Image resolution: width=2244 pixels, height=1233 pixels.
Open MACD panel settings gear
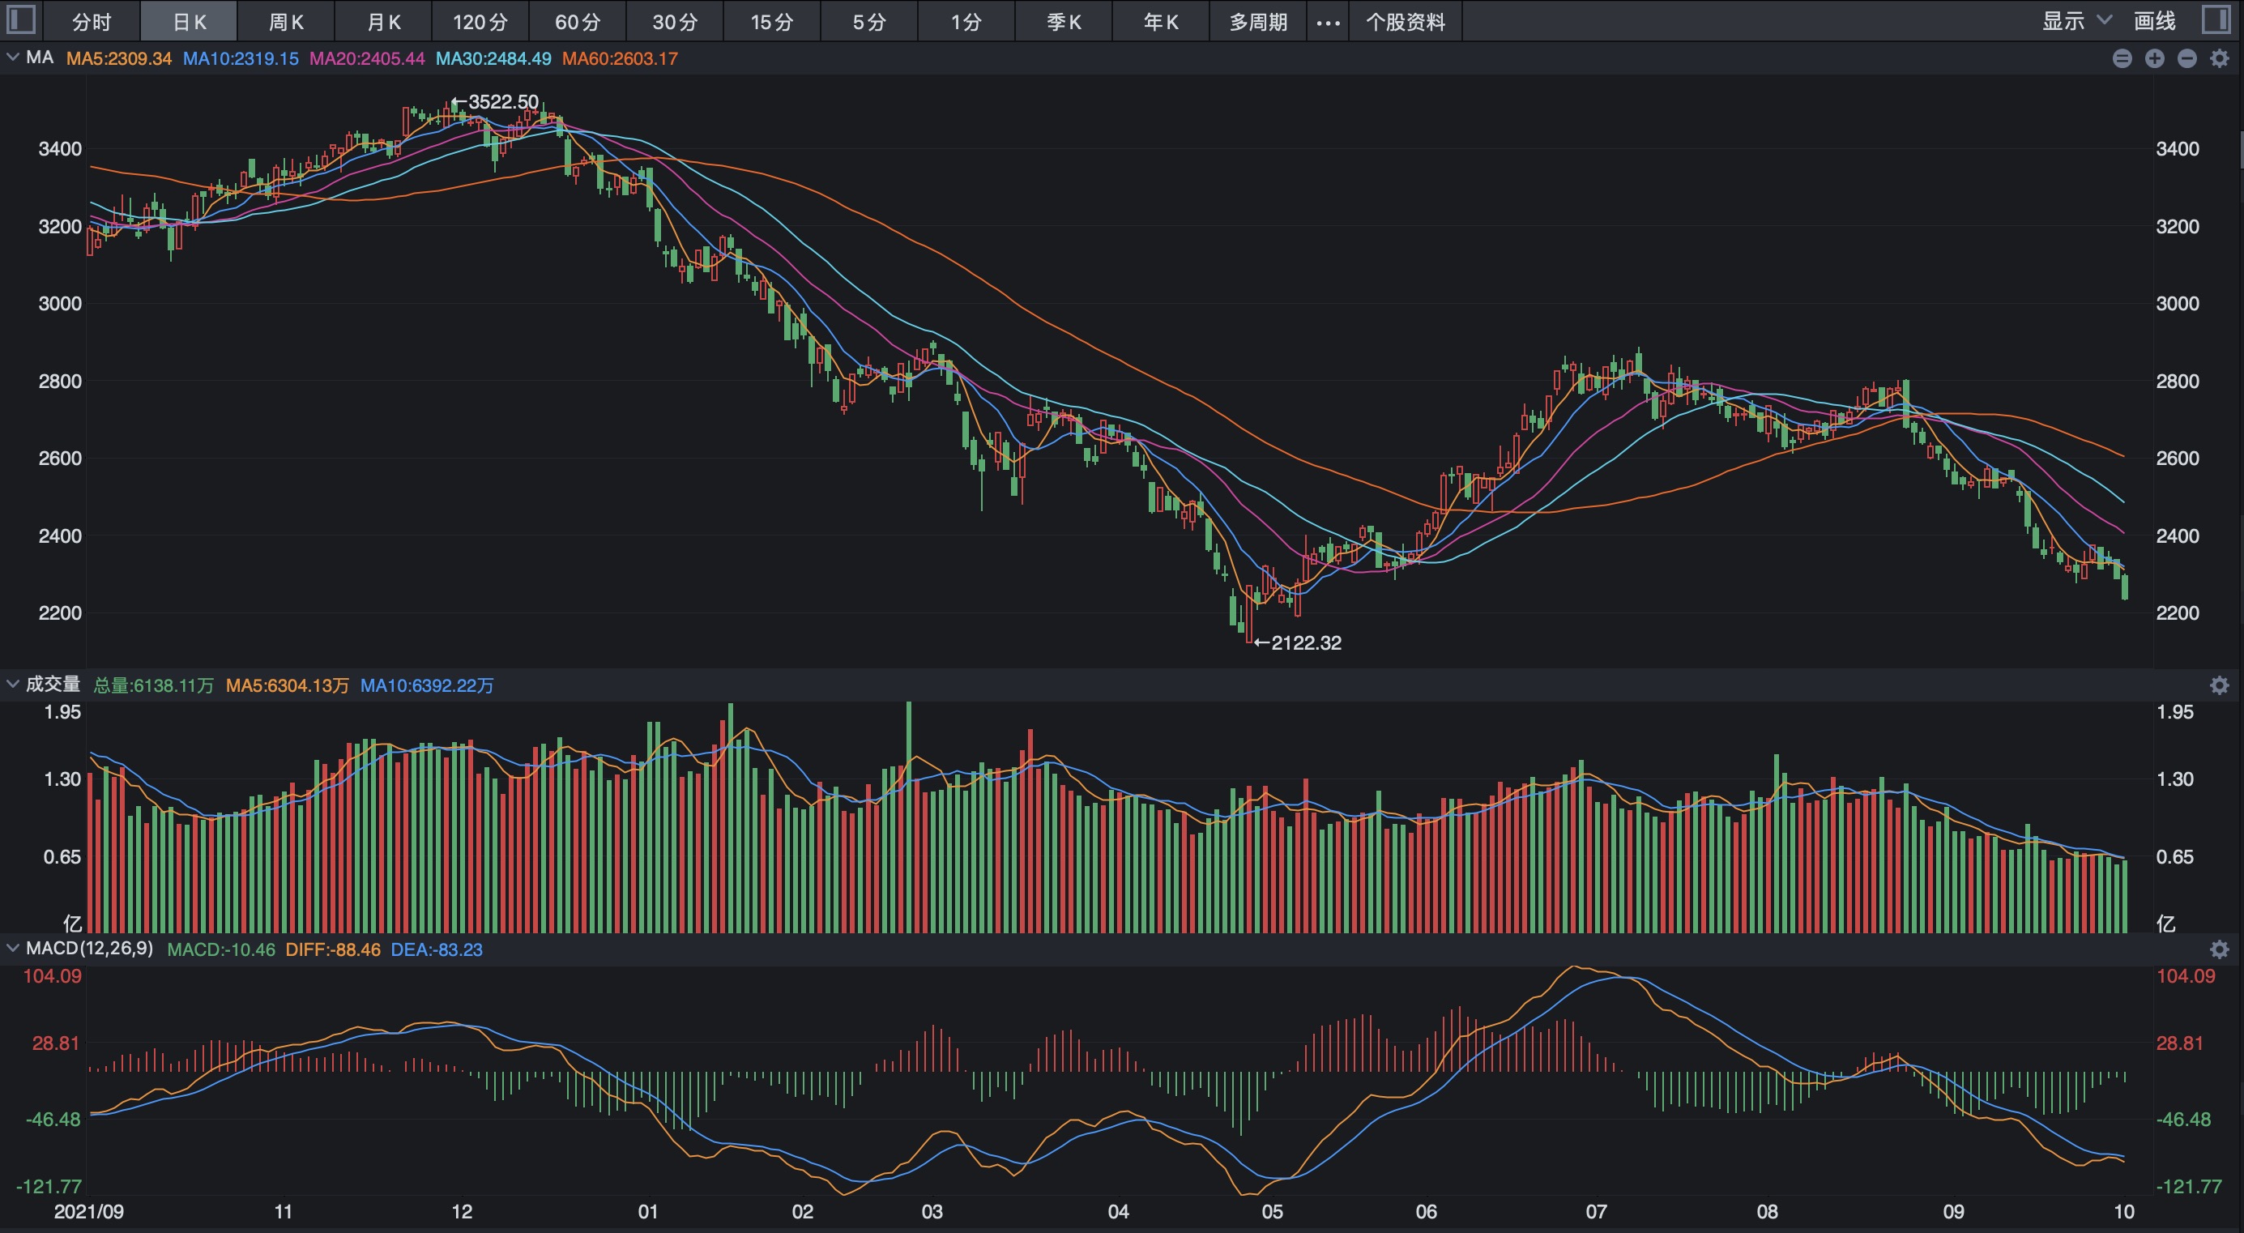tap(2220, 949)
